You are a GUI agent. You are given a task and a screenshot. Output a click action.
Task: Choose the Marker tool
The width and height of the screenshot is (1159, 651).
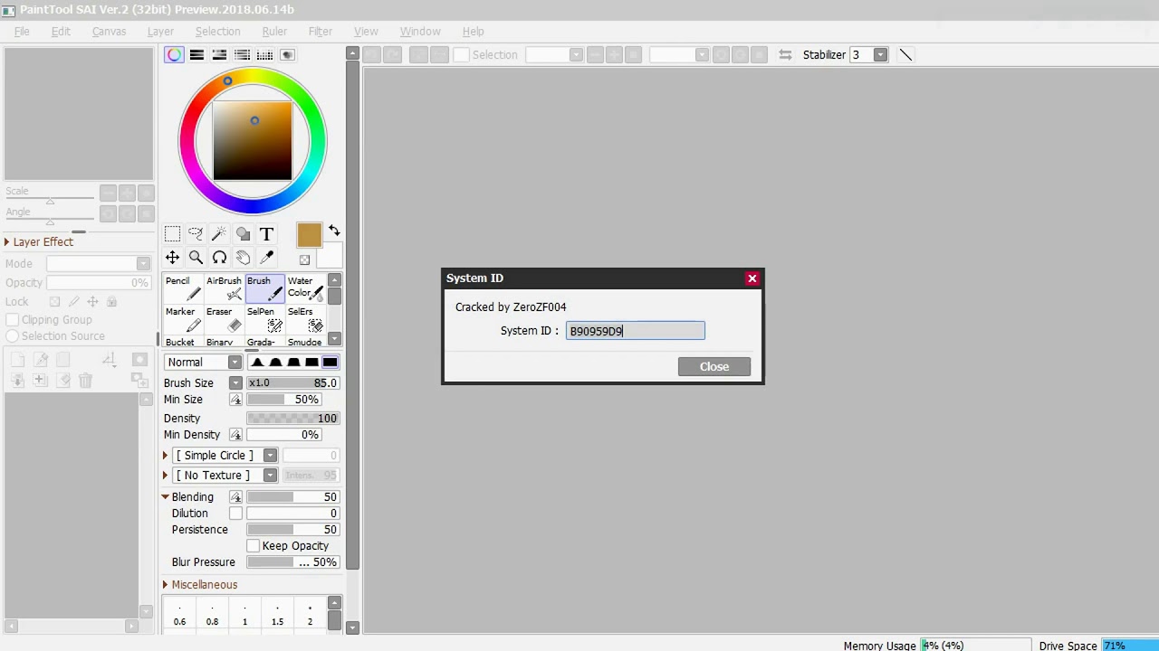pyautogui.click(x=183, y=319)
